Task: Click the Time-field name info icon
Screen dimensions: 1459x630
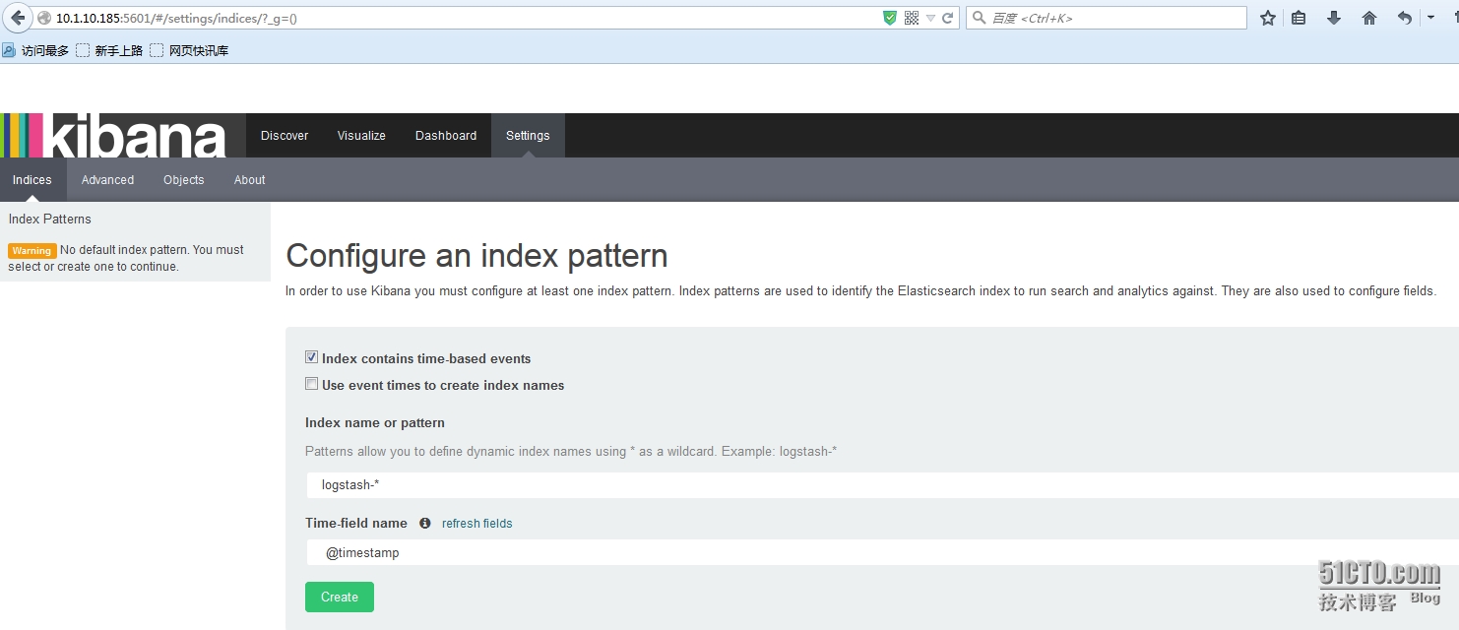Action: click(x=425, y=524)
